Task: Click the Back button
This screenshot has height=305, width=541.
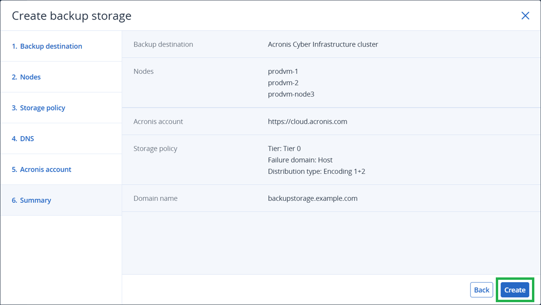Action: tap(482, 290)
